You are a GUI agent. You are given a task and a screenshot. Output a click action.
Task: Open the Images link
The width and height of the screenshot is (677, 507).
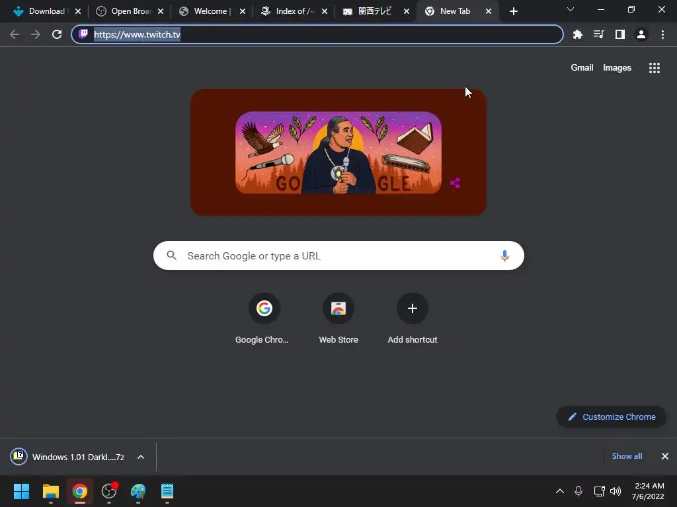click(x=617, y=68)
